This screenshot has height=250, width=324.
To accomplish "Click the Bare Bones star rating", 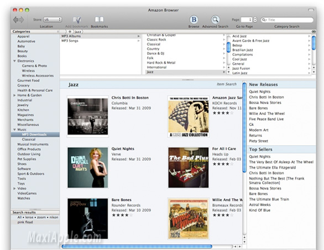I will coord(122,215).
